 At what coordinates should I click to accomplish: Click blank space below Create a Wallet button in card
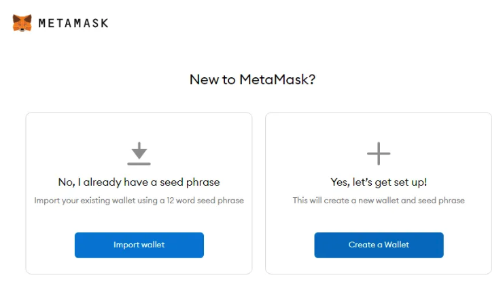(x=378, y=266)
